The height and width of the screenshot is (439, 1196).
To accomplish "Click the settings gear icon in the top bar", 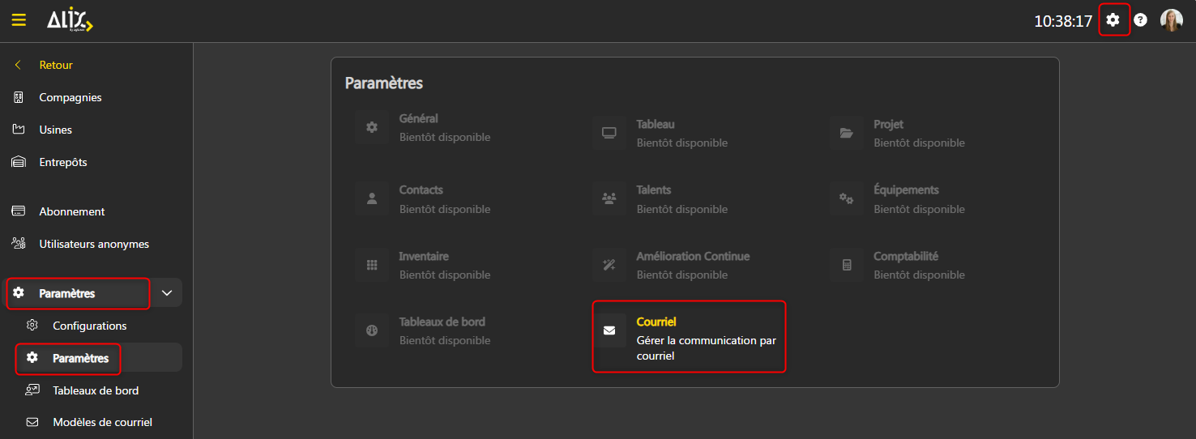I will (1113, 20).
